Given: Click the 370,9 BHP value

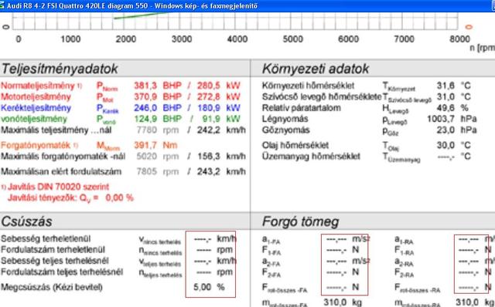Looking at the screenshot, I should pos(158,96).
